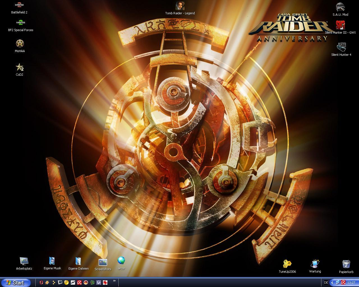This screenshot has width=359, height=287.
Task: Click the three yellow dots quick launch icon
Action: click(54, 283)
